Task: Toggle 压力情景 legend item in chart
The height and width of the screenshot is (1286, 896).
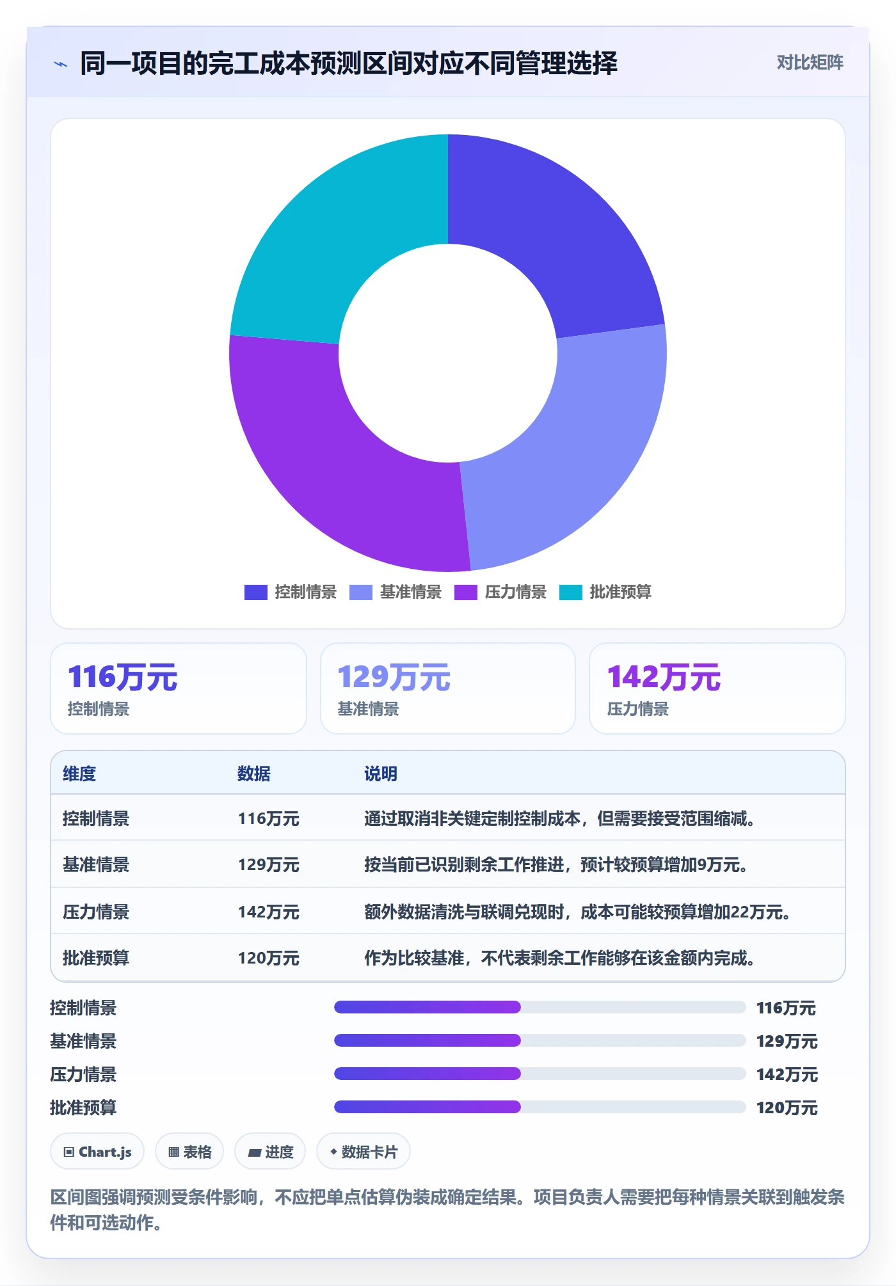Action: pyautogui.click(x=500, y=592)
